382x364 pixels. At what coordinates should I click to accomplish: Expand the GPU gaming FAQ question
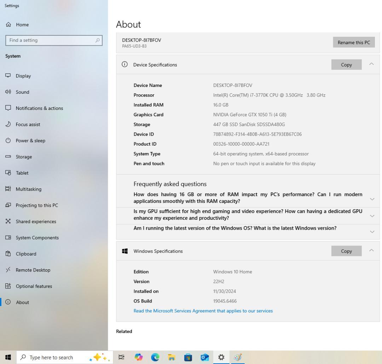click(x=372, y=216)
